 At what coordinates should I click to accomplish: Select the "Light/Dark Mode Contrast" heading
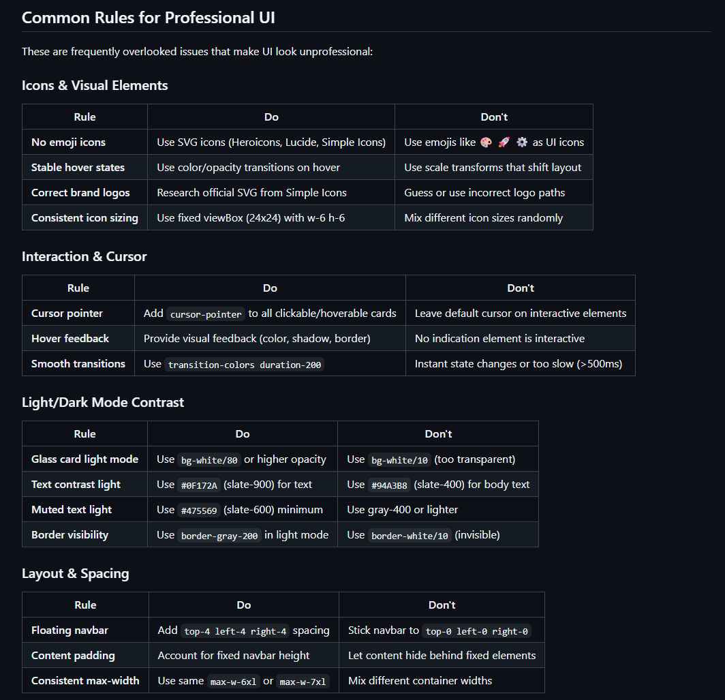click(103, 402)
